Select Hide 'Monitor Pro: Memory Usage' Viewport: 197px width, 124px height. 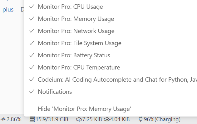[110, 109]
